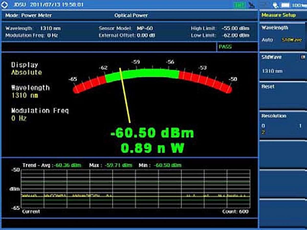Image resolution: width=307 pixels, height=230 pixels.
Task: Select Auto wavelength mode
Action: pos(267,40)
